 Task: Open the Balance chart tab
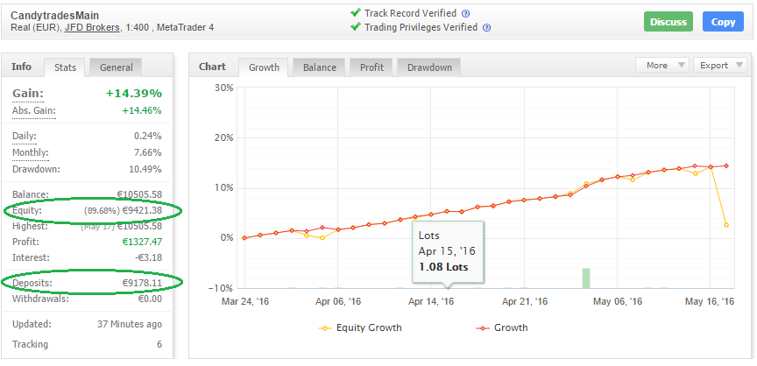click(319, 67)
